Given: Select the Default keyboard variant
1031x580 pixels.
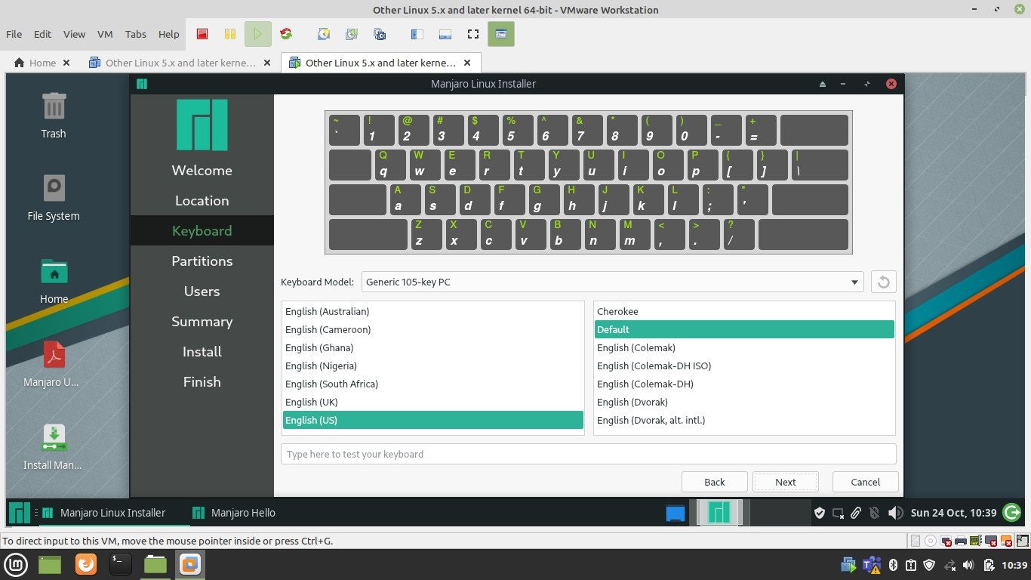Looking at the screenshot, I should click(744, 329).
